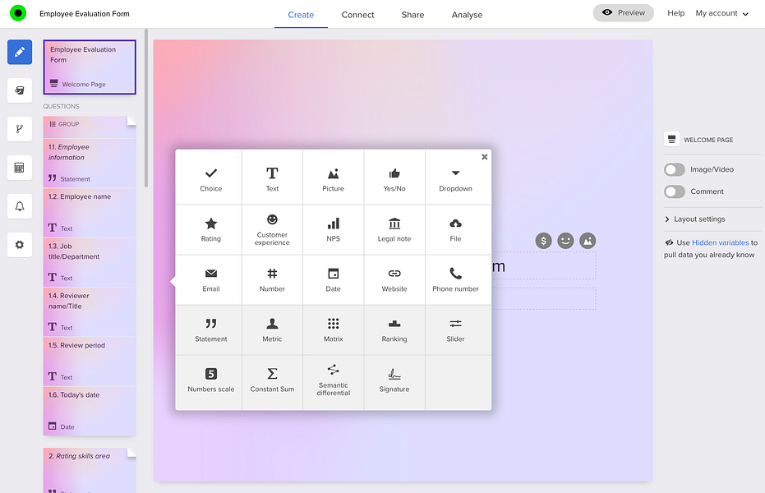The width and height of the screenshot is (765, 493).
Task: Select the Numbers scale type
Action: click(210, 380)
